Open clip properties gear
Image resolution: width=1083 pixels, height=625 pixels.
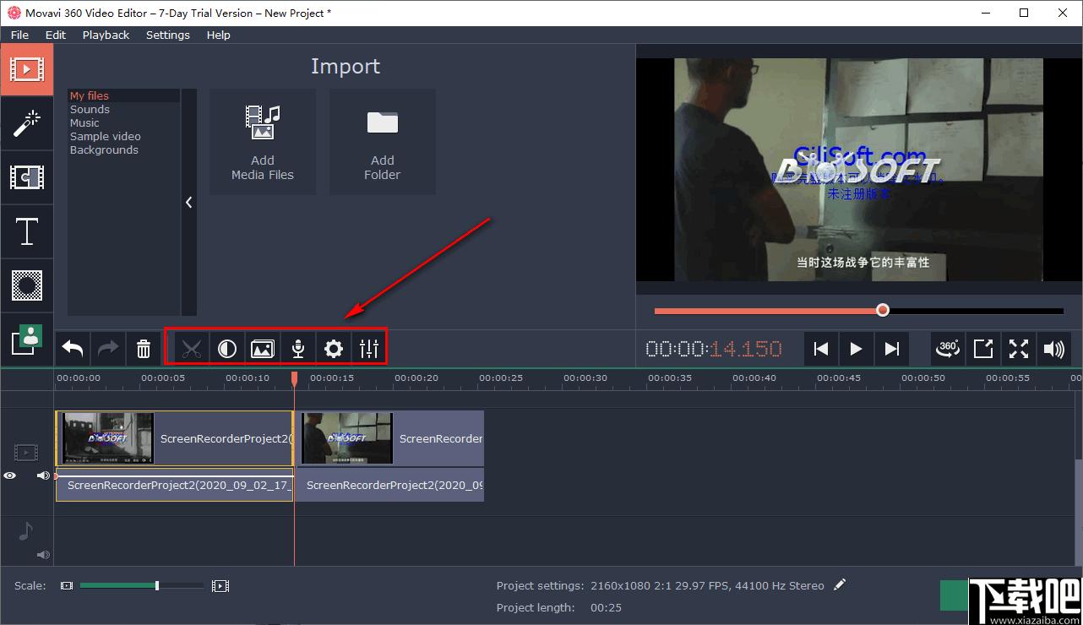pos(334,348)
